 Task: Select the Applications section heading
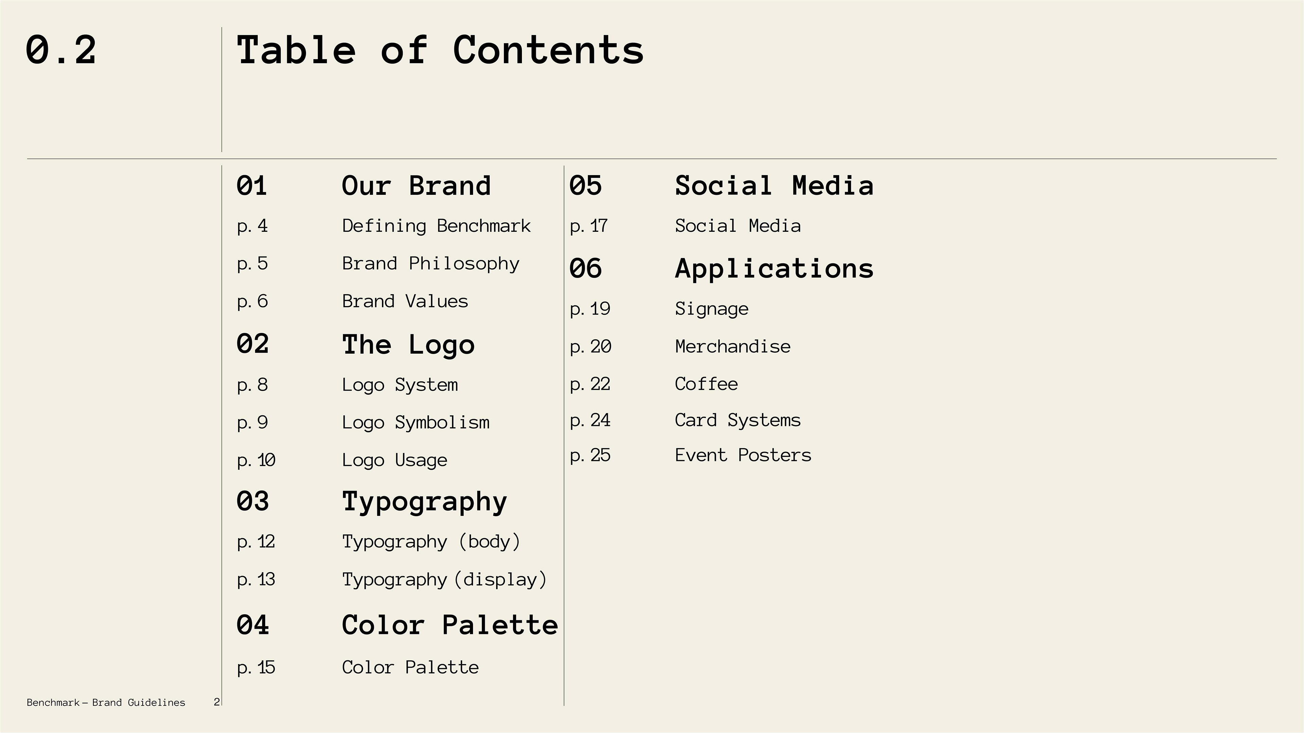tap(775, 269)
